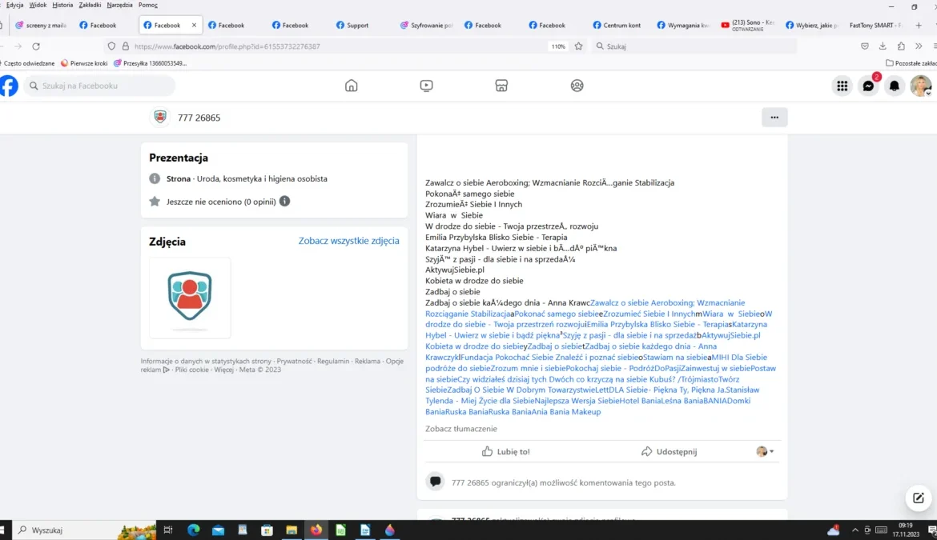
Task: Open the Marketplace icon
Action: [x=501, y=86]
